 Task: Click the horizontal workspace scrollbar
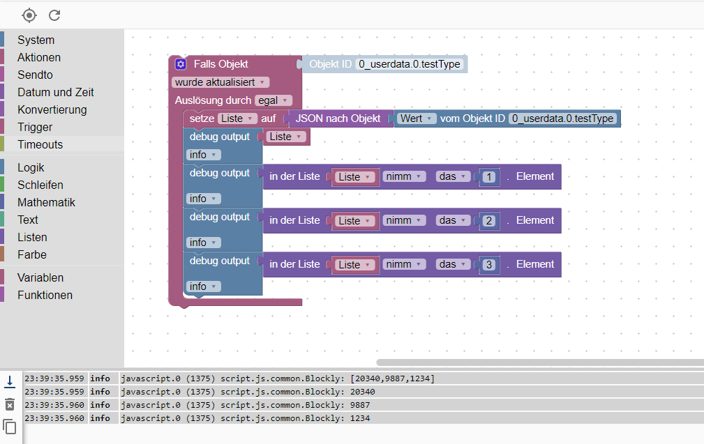tap(539, 362)
